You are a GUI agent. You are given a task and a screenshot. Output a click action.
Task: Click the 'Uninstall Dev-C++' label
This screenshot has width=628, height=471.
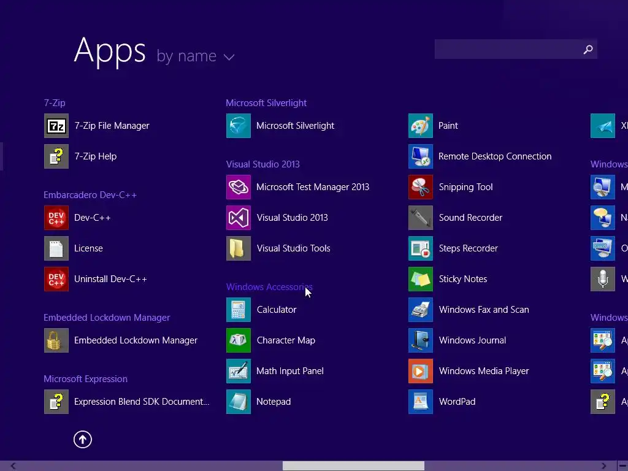[110, 279]
